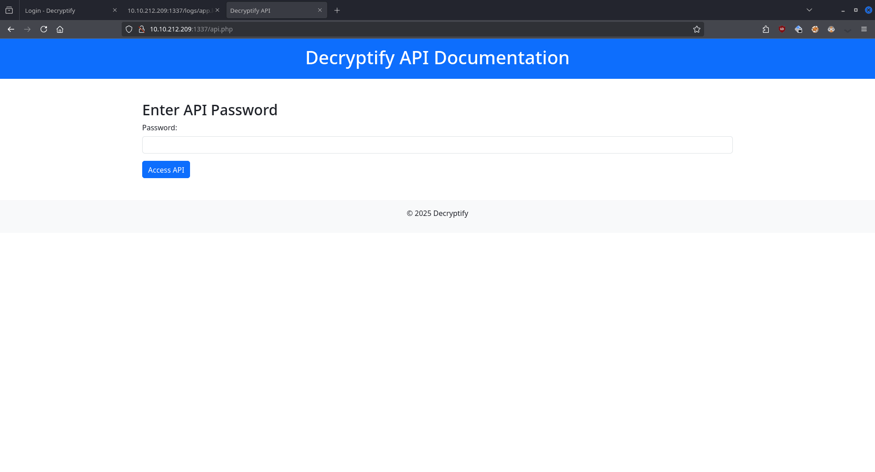Switch to the logs/app tab
The height and width of the screenshot is (472, 875).
click(169, 10)
